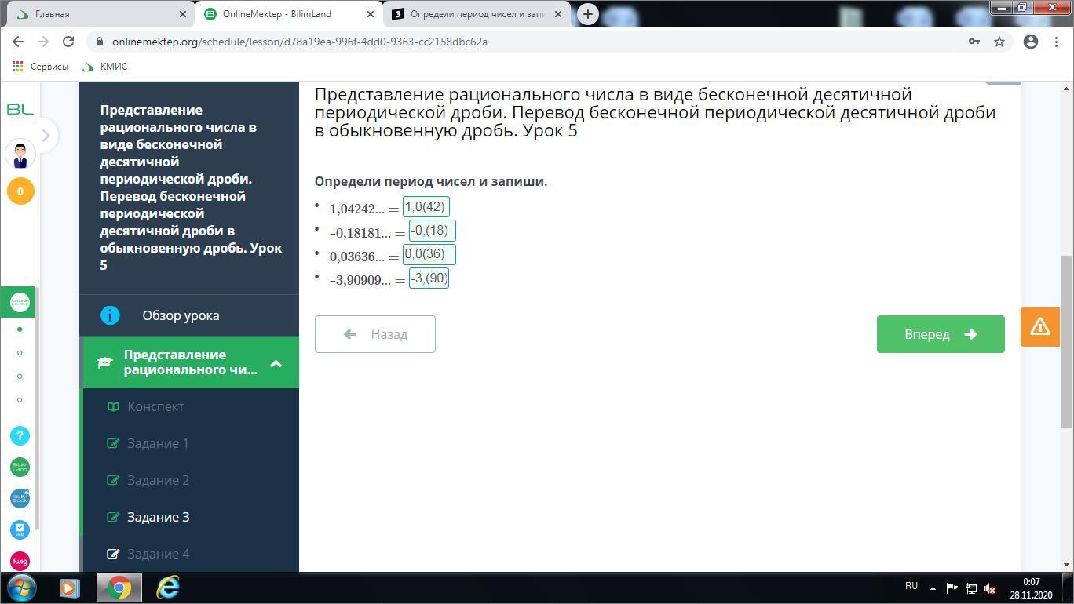Reload the current page

68,42
